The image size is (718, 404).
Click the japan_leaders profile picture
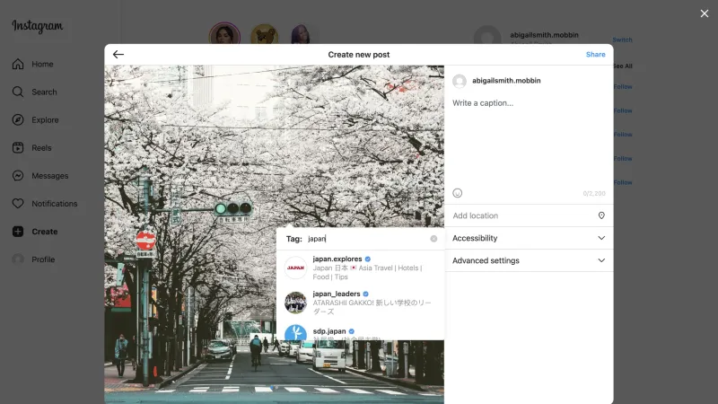295,303
